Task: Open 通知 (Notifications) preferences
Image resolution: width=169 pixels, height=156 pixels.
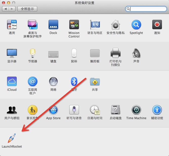Action: [x=157, y=25]
